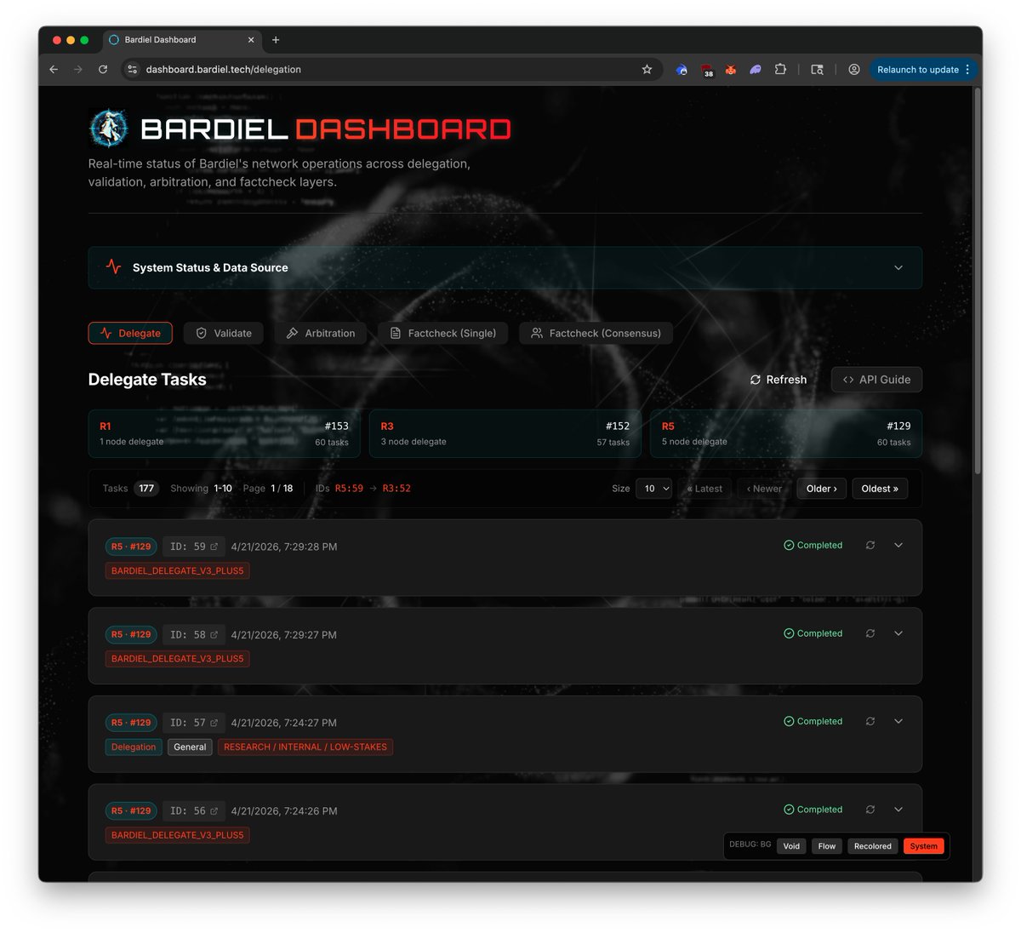Open the Chrome profile avatar icon
This screenshot has width=1021, height=933.
[x=853, y=70]
